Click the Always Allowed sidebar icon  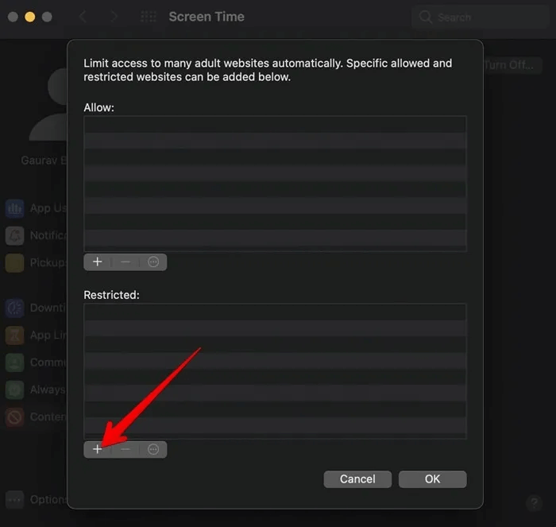14,389
